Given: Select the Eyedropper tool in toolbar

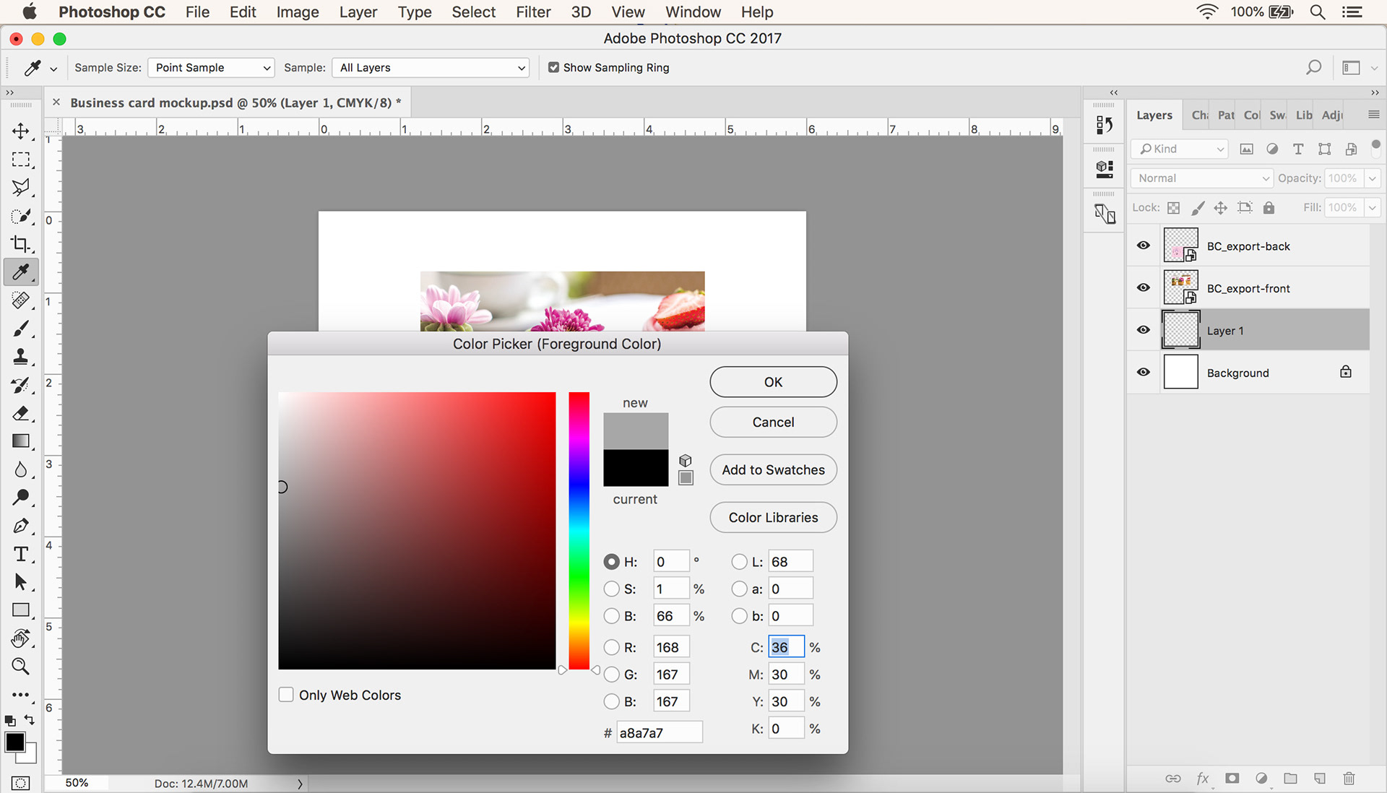Looking at the screenshot, I should click(21, 272).
